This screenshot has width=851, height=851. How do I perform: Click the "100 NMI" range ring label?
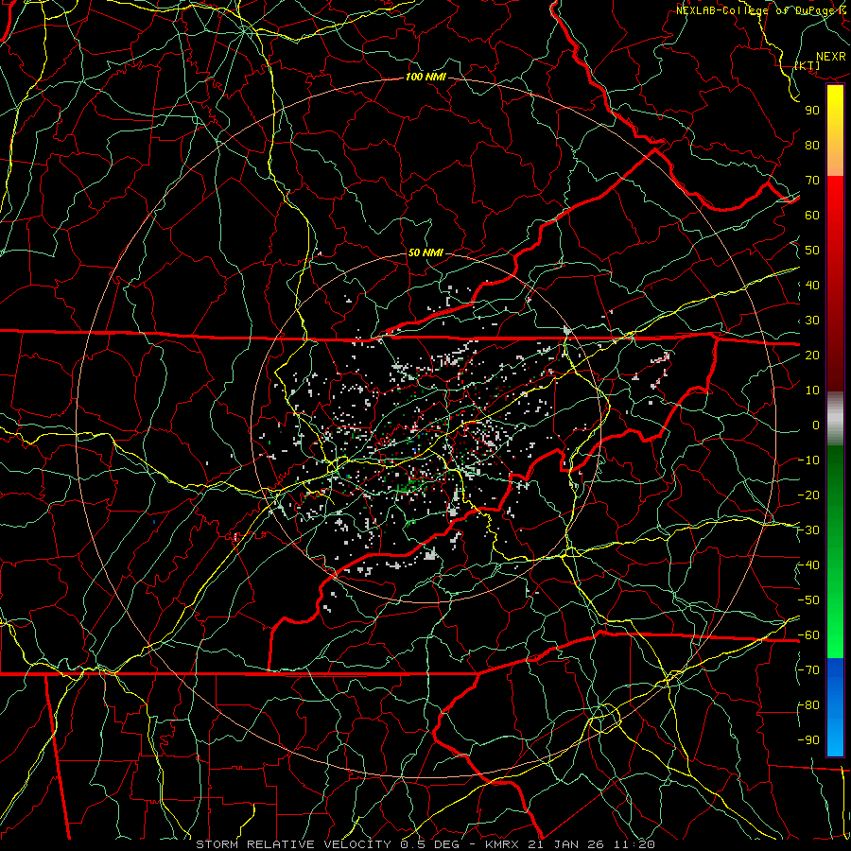click(425, 78)
